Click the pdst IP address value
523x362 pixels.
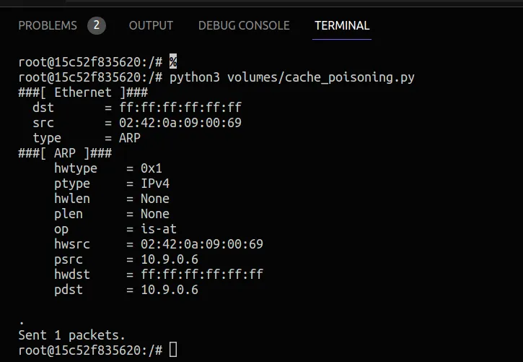[170, 290]
